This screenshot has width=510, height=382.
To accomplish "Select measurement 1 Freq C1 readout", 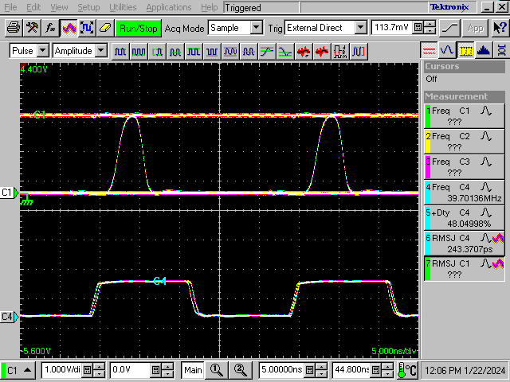I will 464,116.
